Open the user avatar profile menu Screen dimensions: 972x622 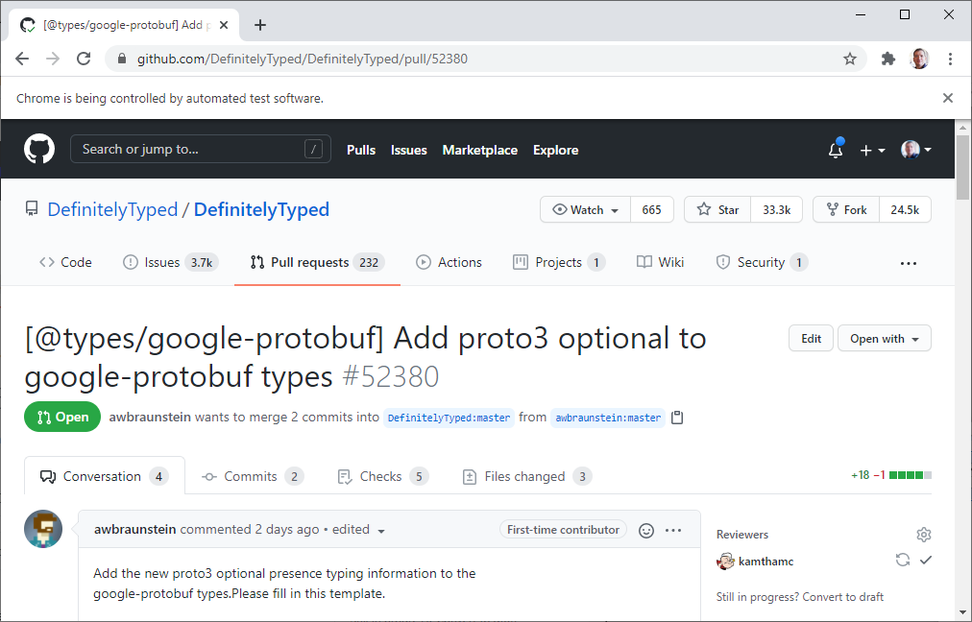916,150
